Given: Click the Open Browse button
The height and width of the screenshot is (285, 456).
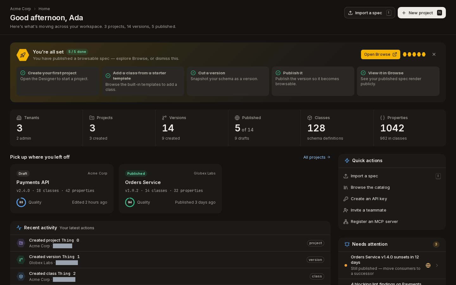Looking at the screenshot, I should 381,54.
